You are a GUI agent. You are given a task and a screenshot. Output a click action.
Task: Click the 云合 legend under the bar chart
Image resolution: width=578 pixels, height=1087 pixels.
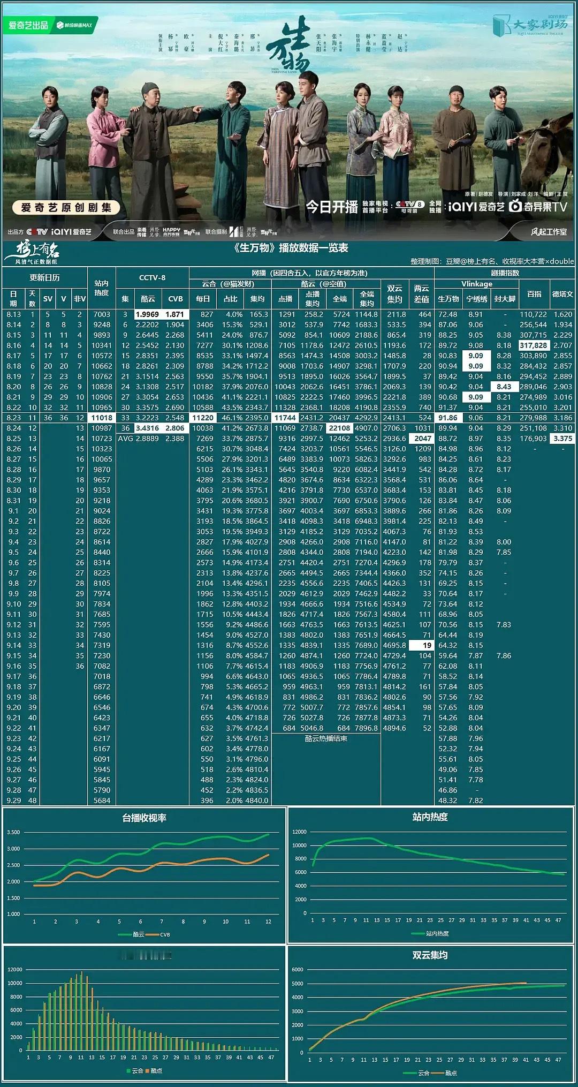click(135, 1070)
